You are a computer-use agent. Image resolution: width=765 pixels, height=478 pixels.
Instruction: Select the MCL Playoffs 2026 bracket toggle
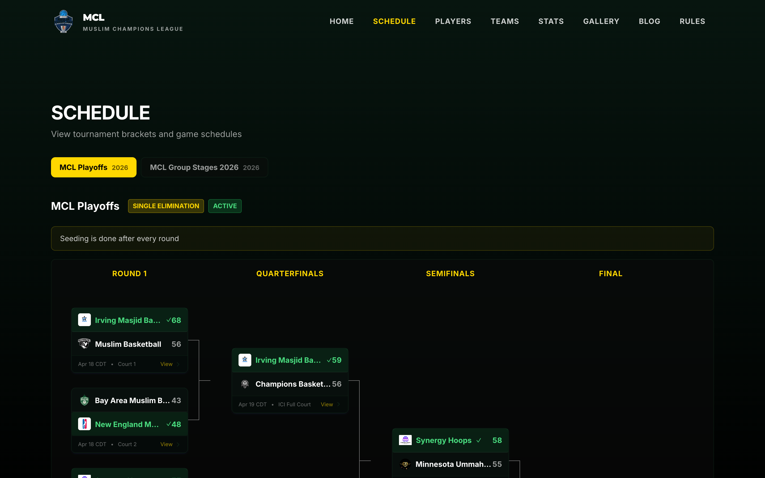pos(93,167)
